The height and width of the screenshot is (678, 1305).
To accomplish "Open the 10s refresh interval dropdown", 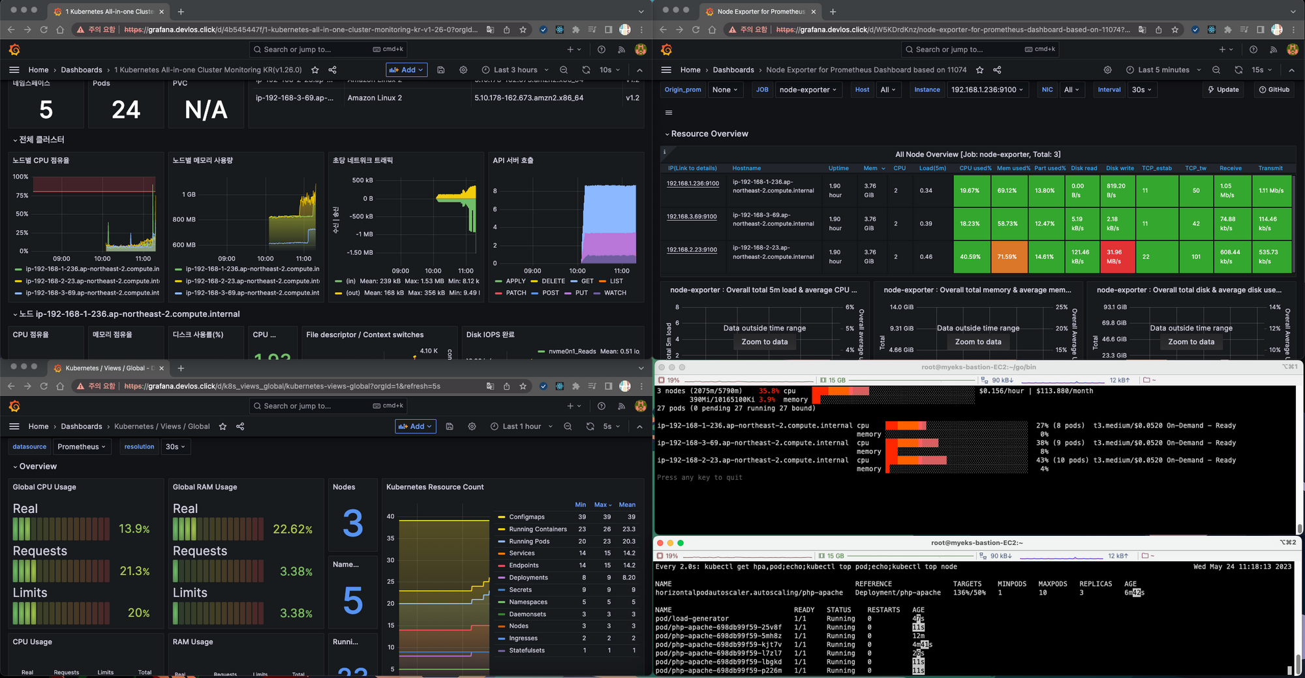I will point(609,70).
